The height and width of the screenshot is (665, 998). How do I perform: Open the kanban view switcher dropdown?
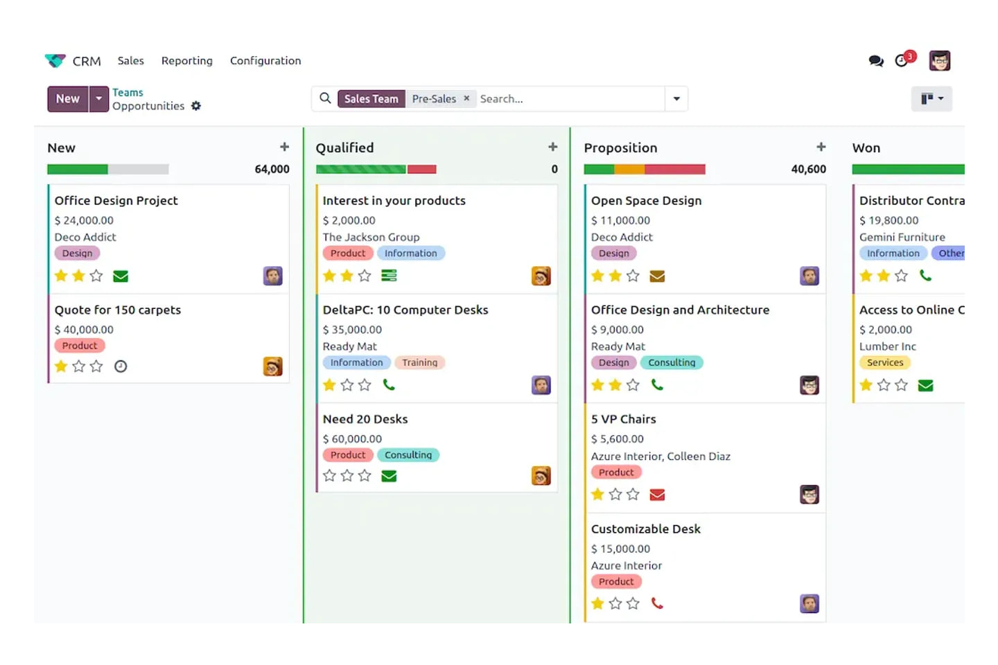(931, 98)
